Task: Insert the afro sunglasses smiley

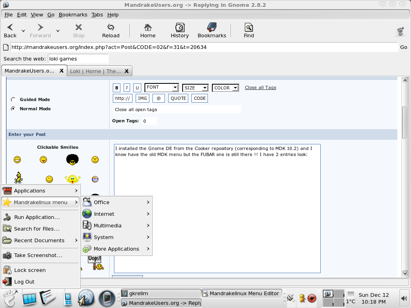Action: tap(72, 160)
